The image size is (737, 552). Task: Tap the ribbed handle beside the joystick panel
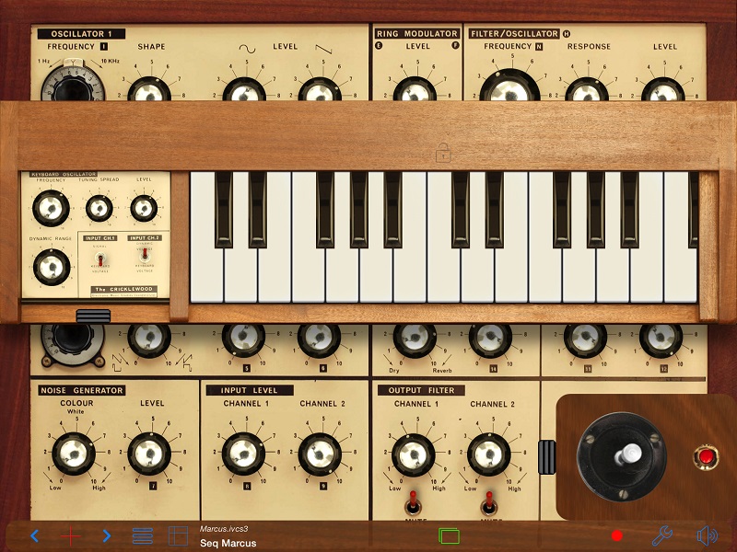click(x=546, y=457)
